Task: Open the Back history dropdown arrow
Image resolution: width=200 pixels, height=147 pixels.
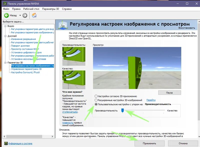Action: tap(20, 15)
